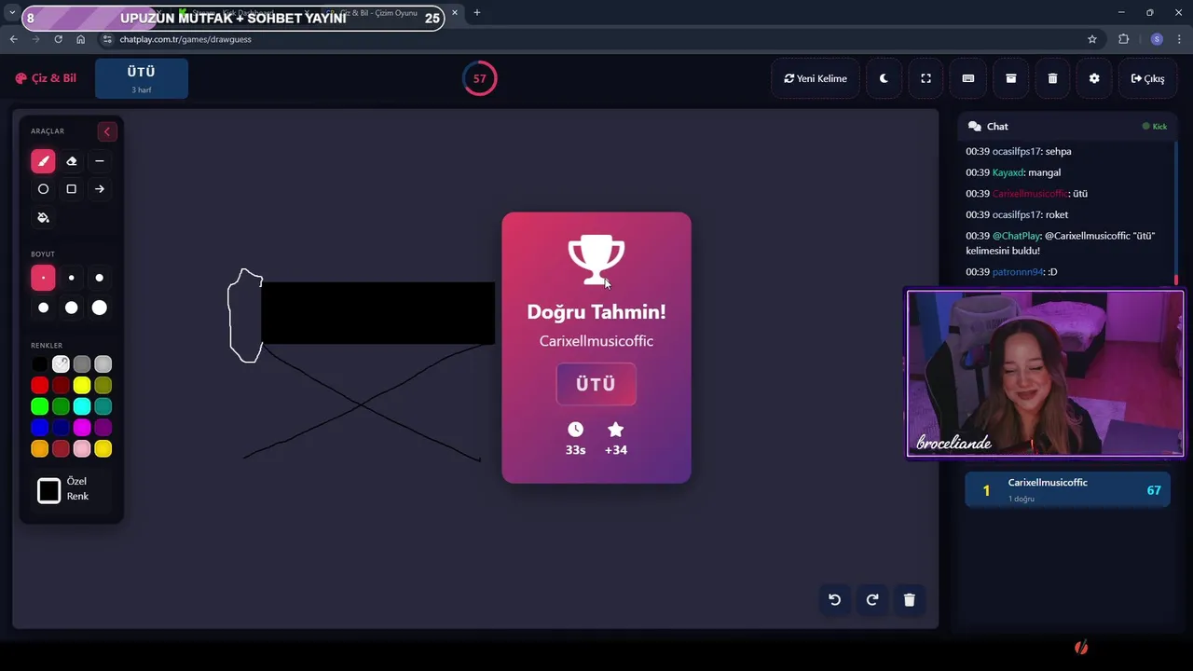The image size is (1193, 671).
Task: Pick the pink color swatch
Action: pos(82,449)
